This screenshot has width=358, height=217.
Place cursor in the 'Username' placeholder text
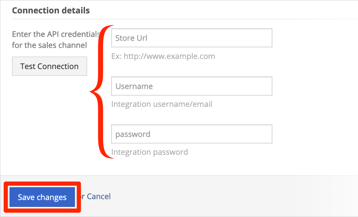[134, 86]
